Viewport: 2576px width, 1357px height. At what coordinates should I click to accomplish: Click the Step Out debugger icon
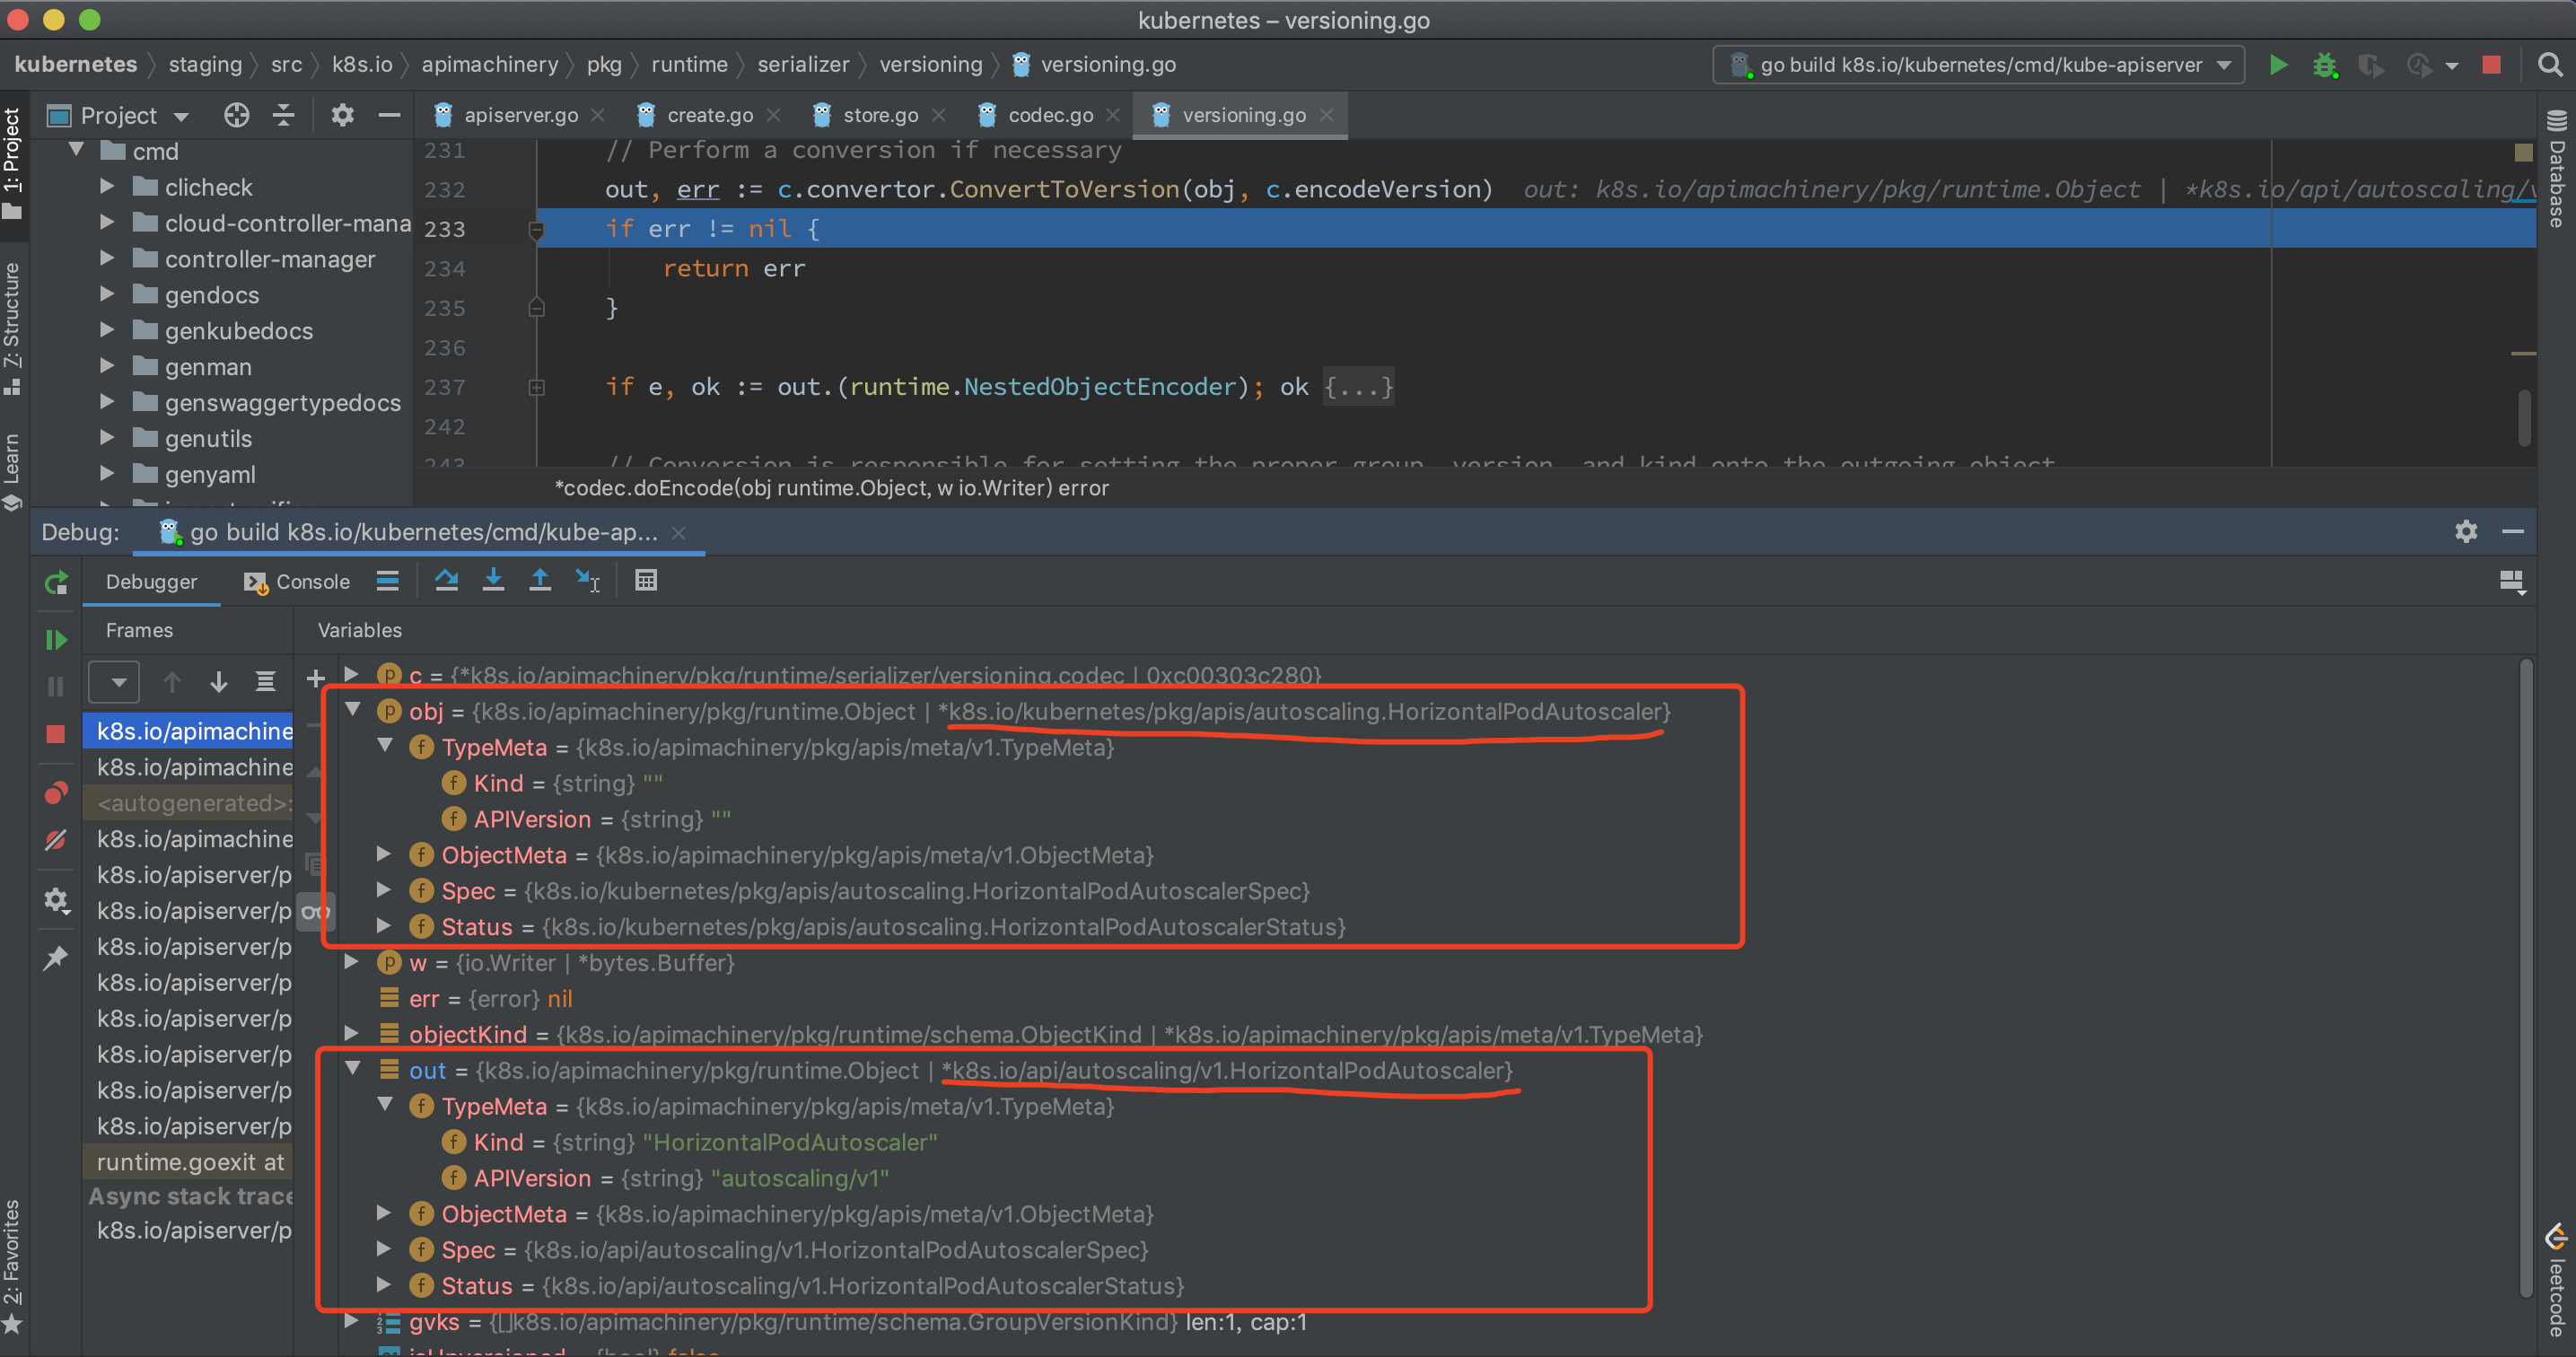pyautogui.click(x=540, y=580)
